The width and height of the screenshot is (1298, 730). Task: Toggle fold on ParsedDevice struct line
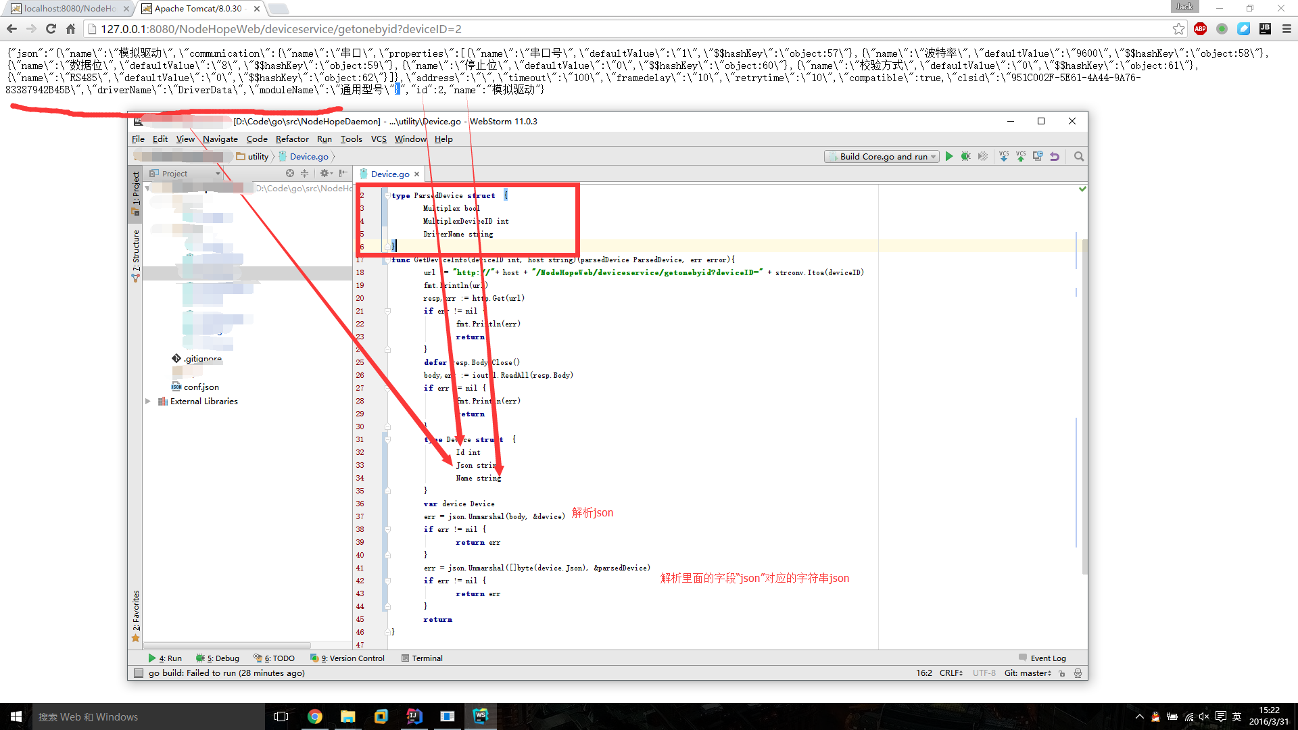click(387, 195)
